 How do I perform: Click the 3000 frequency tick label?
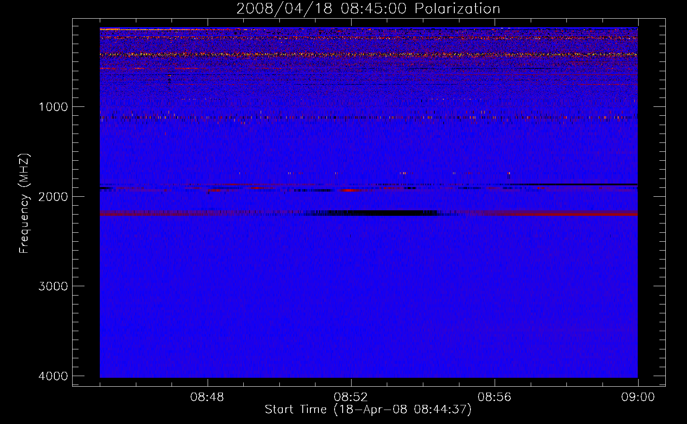pyautogui.click(x=53, y=286)
